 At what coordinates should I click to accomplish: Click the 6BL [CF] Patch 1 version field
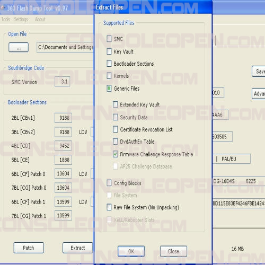coord(63,201)
